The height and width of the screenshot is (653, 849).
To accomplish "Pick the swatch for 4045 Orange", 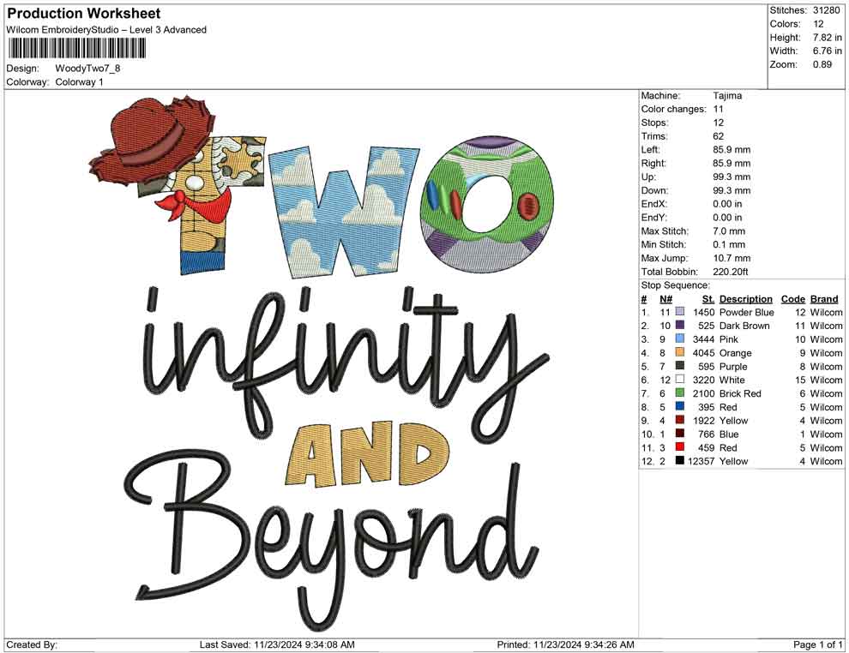I will tap(679, 352).
